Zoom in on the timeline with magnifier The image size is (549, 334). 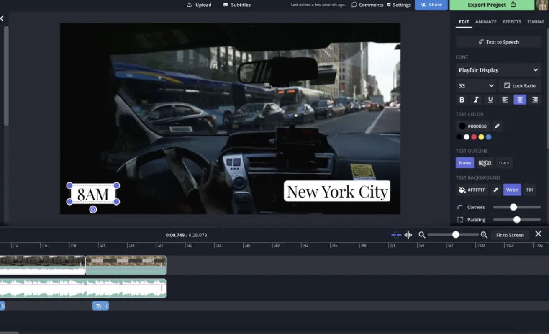click(x=484, y=235)
